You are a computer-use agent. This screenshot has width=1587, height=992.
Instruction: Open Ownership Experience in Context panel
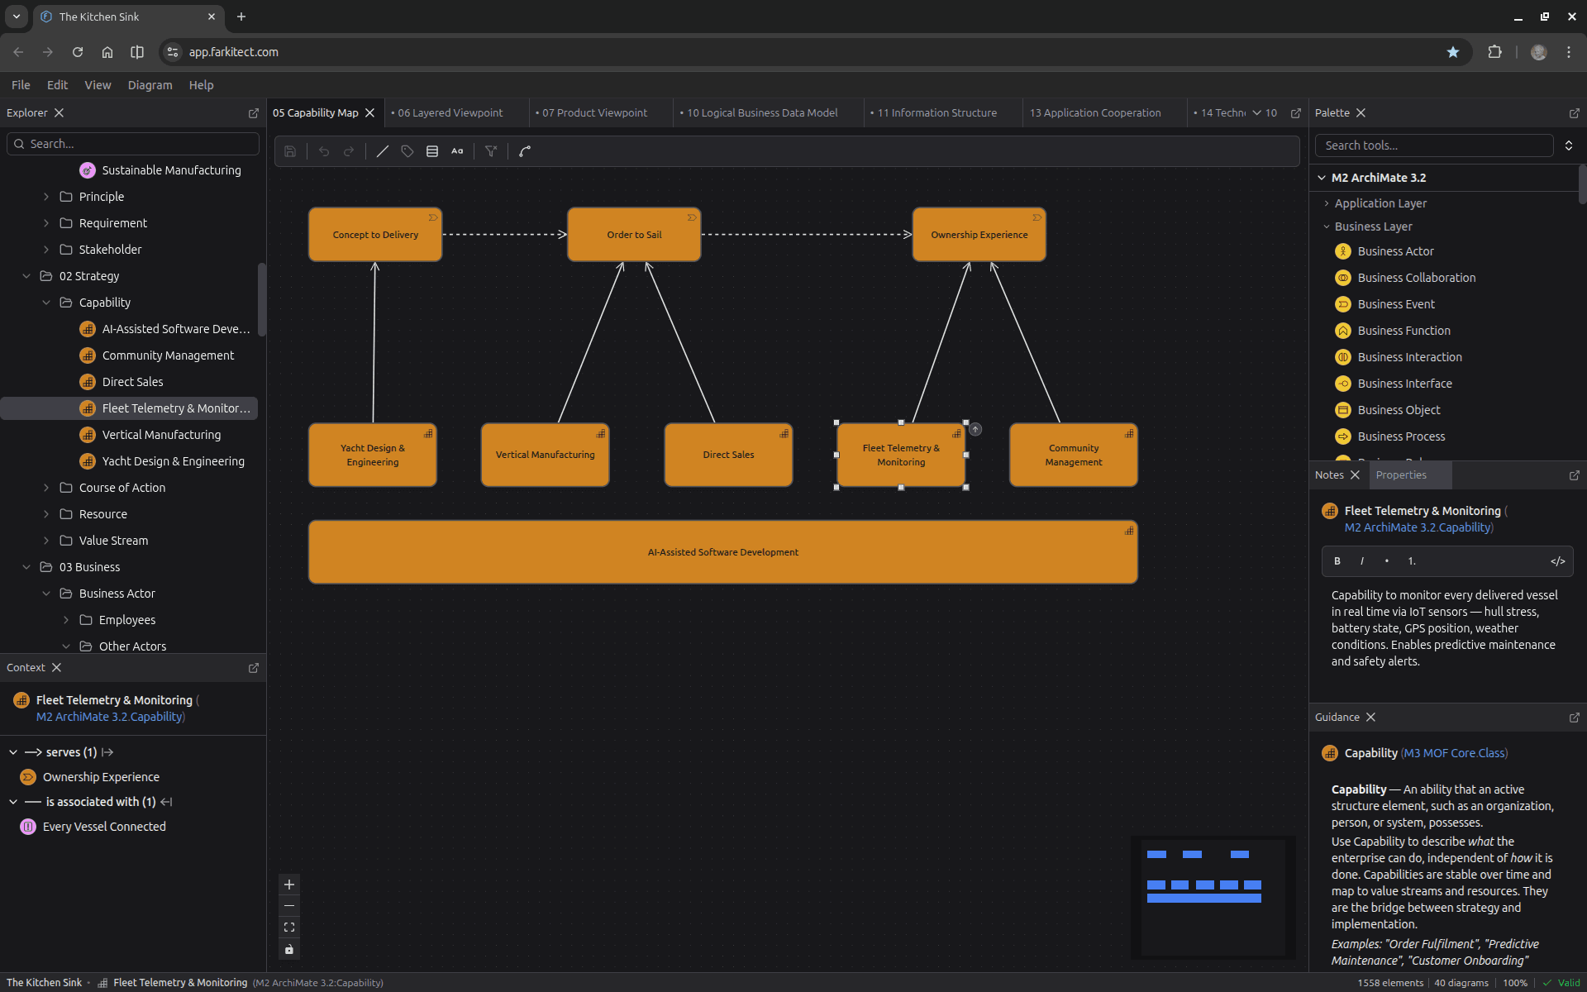click(101, 777)
